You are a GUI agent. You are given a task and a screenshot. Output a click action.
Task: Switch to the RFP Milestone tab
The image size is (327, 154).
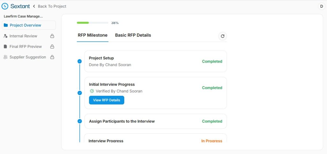coord(93,35)
